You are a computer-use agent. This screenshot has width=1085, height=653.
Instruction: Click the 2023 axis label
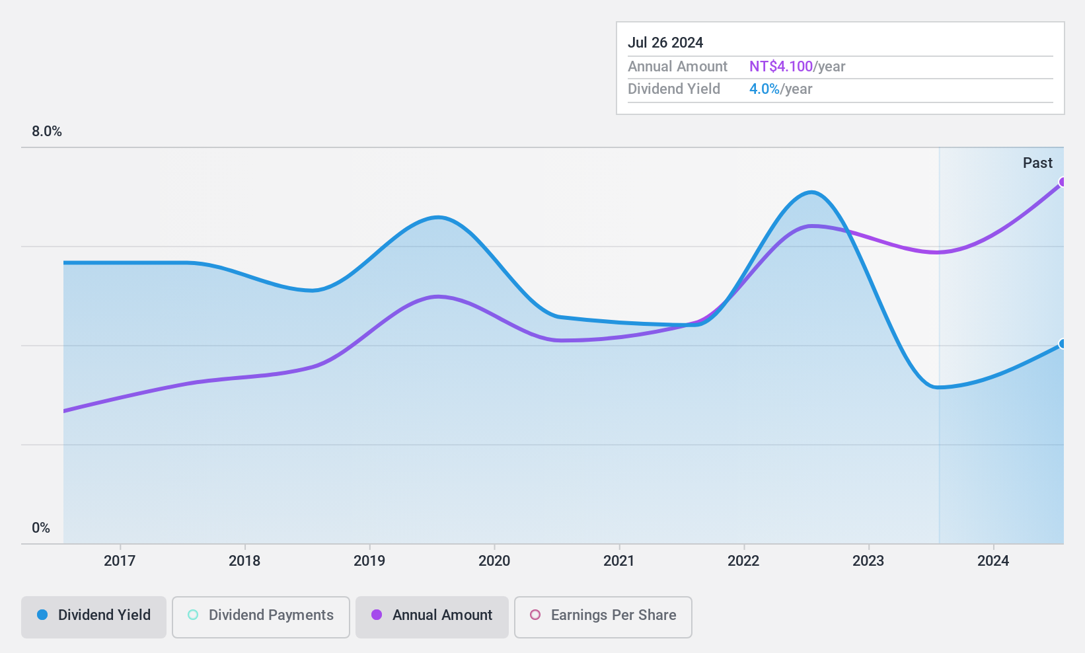click(x=868, y=561)
